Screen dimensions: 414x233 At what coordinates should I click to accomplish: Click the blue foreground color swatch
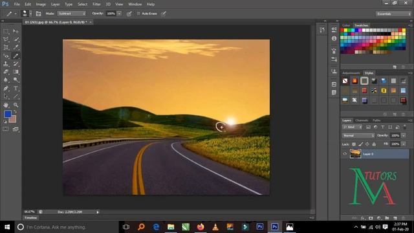[7, 114]
